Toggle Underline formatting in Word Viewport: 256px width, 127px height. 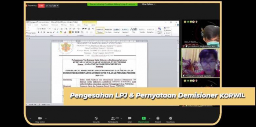click(x=44, y=32)
